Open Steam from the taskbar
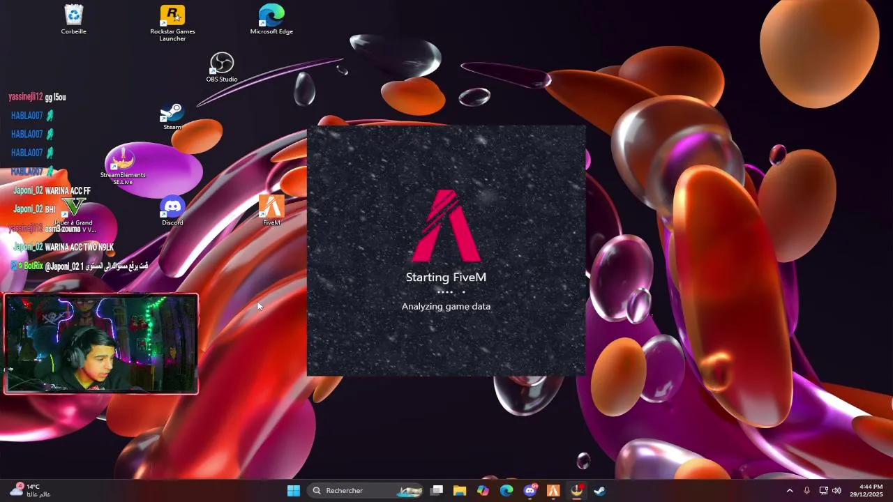Viewport: 893px width, 502px height. 599,491
